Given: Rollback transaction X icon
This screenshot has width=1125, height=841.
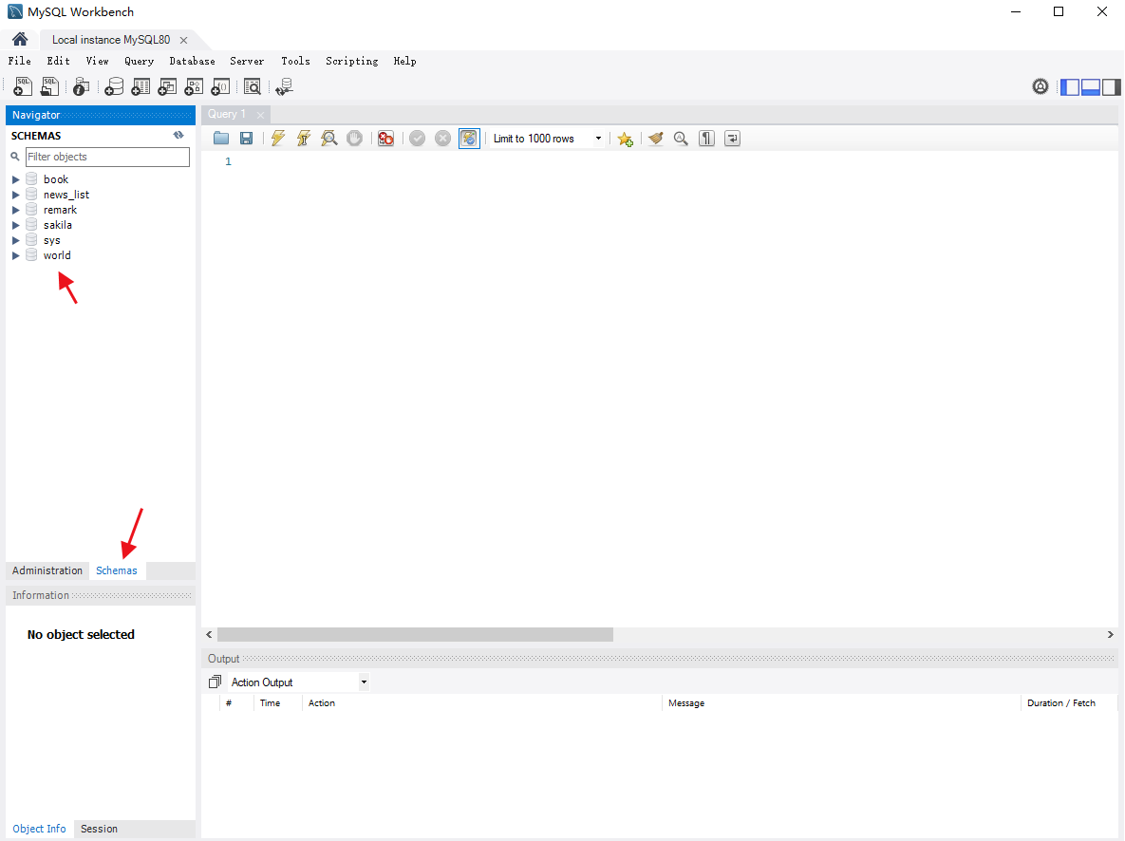Looking at the screenshot, I should [442, 139].
